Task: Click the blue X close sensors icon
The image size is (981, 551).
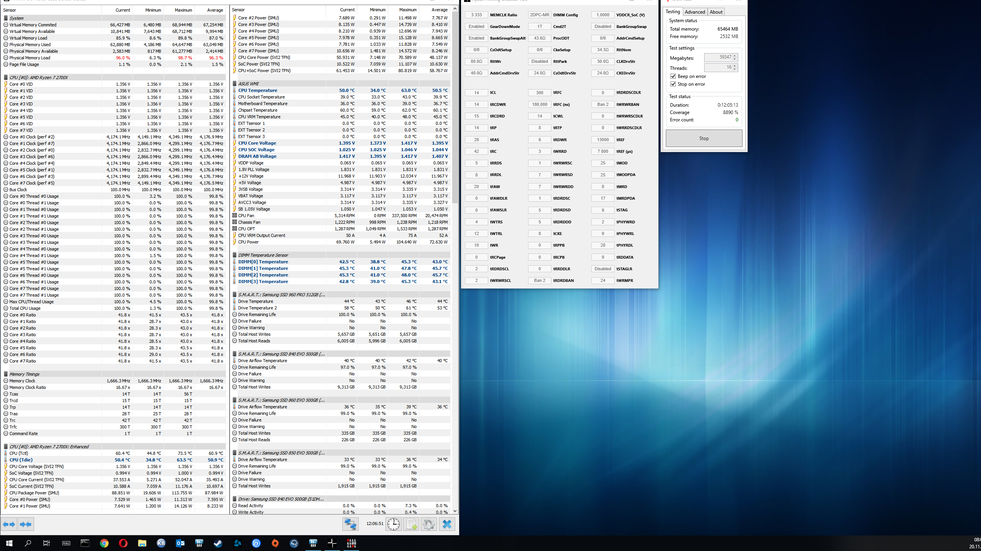Action: click(x=447, y=524)
